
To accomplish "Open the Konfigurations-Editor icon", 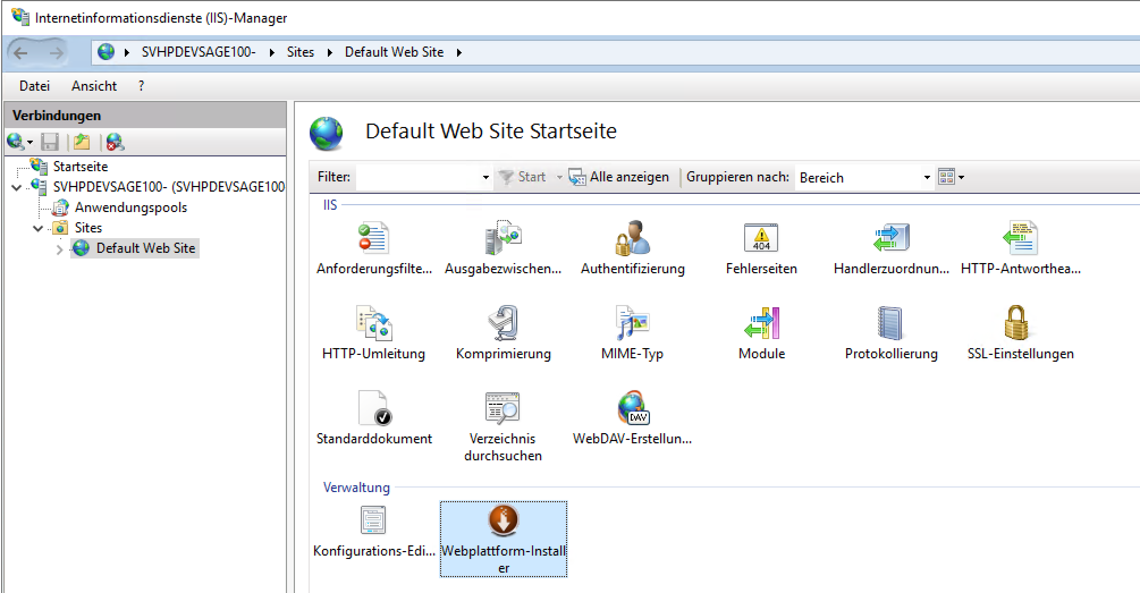I will click(x=374, y=520).
